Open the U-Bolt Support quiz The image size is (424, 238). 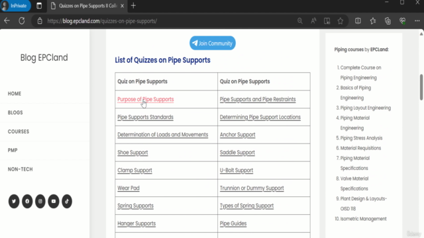pyautogui.click(x=237, y=171)
